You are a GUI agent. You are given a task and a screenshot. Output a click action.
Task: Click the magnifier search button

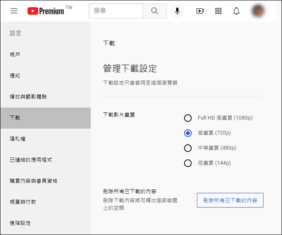point(155,11)
